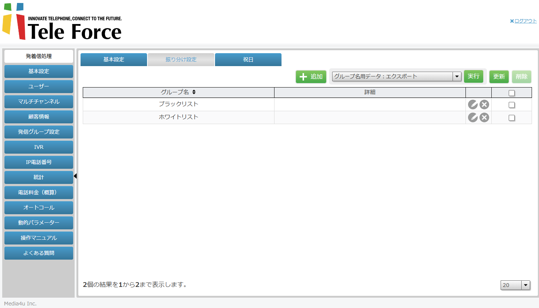Viewport: 539px width, 308px height.
Task: Check the checkbox on the ブラックリスト row
Action: [x=512, y=105]
